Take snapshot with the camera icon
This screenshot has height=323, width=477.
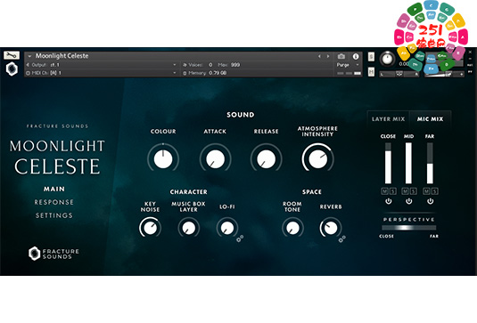point(341,56)
